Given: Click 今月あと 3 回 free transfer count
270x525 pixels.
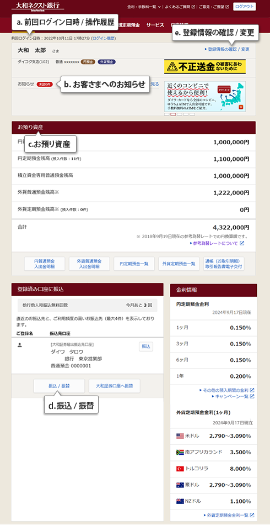Looking at the screenshot, I should click(x=139, y=306).
